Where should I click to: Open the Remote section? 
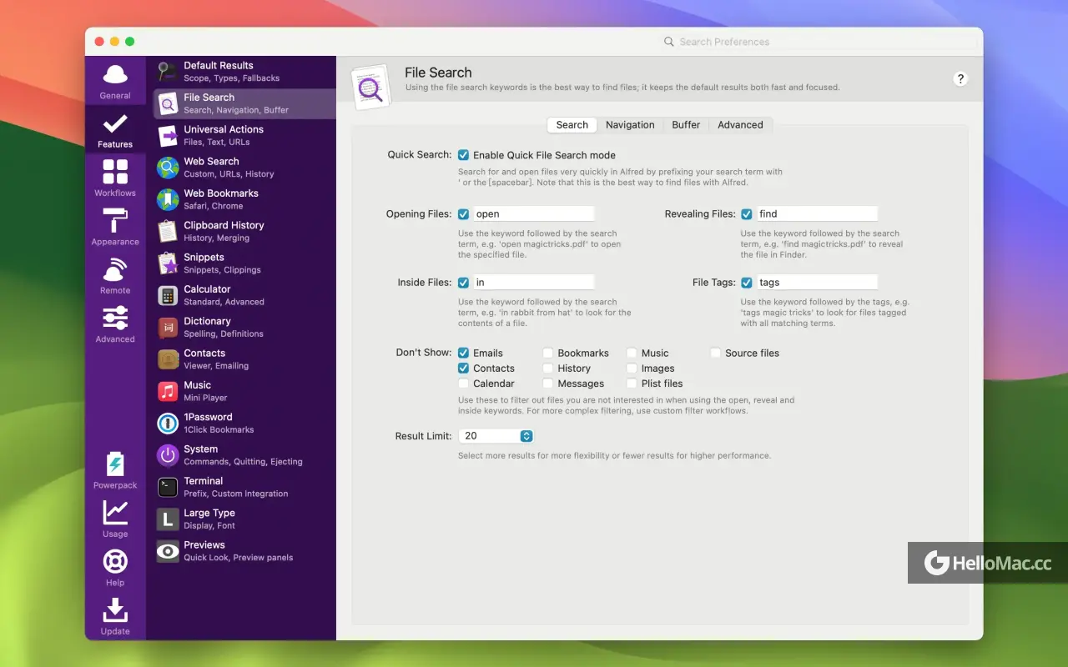pos(115,276)
